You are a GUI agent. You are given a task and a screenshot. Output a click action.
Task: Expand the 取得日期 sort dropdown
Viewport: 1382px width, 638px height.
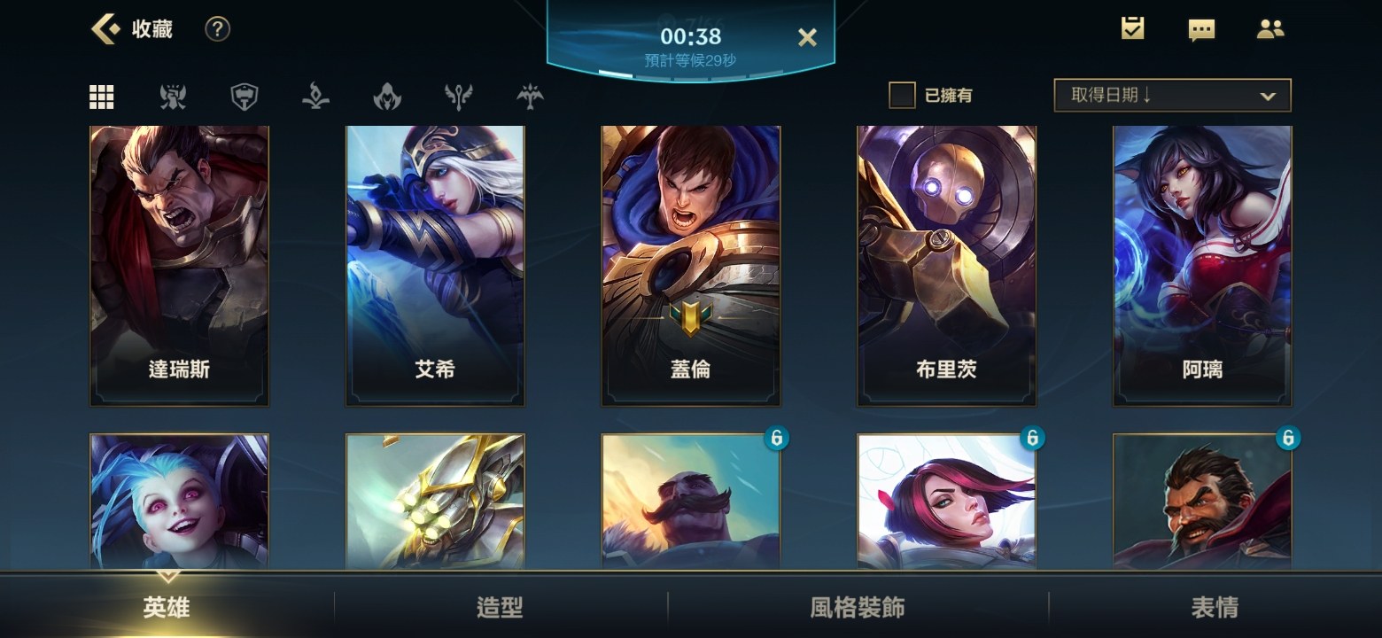coord(1172,95)
